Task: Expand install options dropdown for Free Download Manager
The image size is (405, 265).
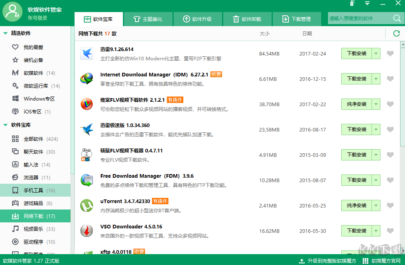Action: pyautogui.click(x=376, y=180)
